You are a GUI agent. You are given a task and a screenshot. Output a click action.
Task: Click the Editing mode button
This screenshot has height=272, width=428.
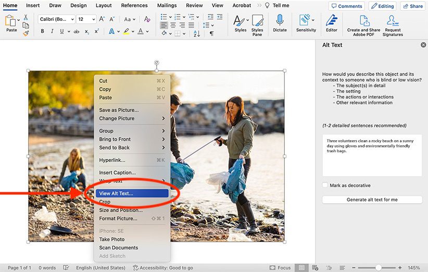[382, 6]
